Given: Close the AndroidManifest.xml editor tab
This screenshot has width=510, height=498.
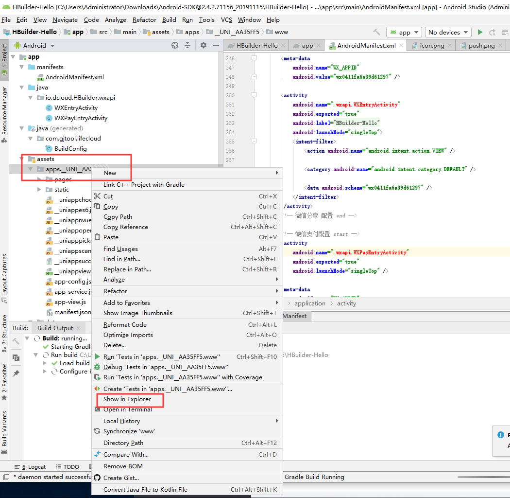Looking at the screenshot, I should click(401, 45).
